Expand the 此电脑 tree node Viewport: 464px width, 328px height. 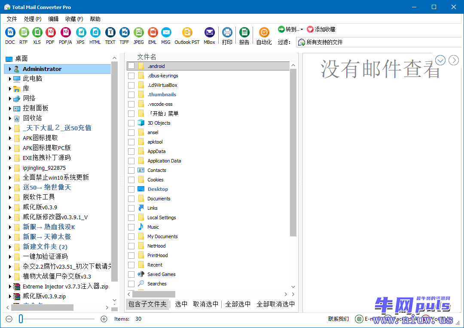pyautogui.click(x=10, y=79)
